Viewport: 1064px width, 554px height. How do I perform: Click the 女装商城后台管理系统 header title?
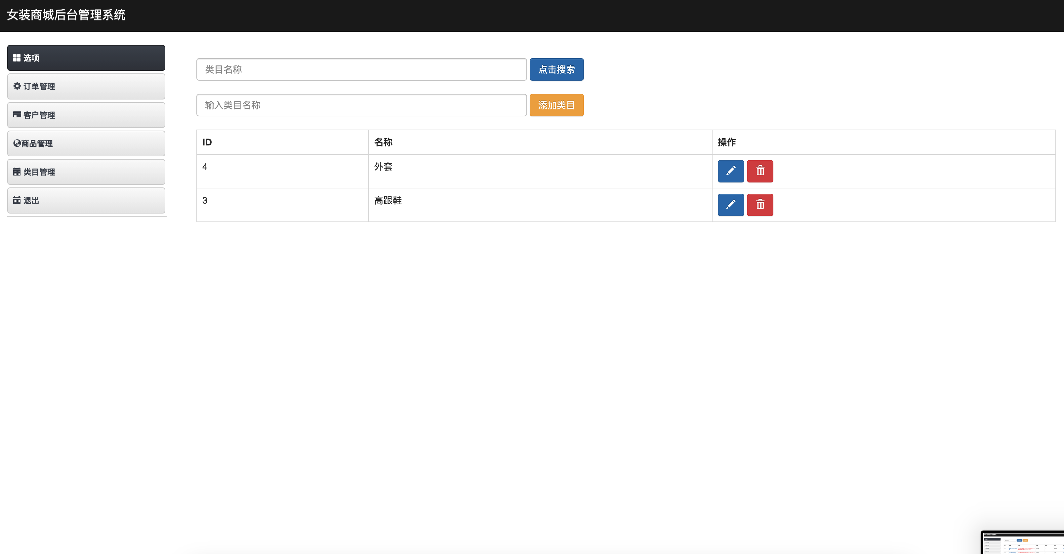66,15
